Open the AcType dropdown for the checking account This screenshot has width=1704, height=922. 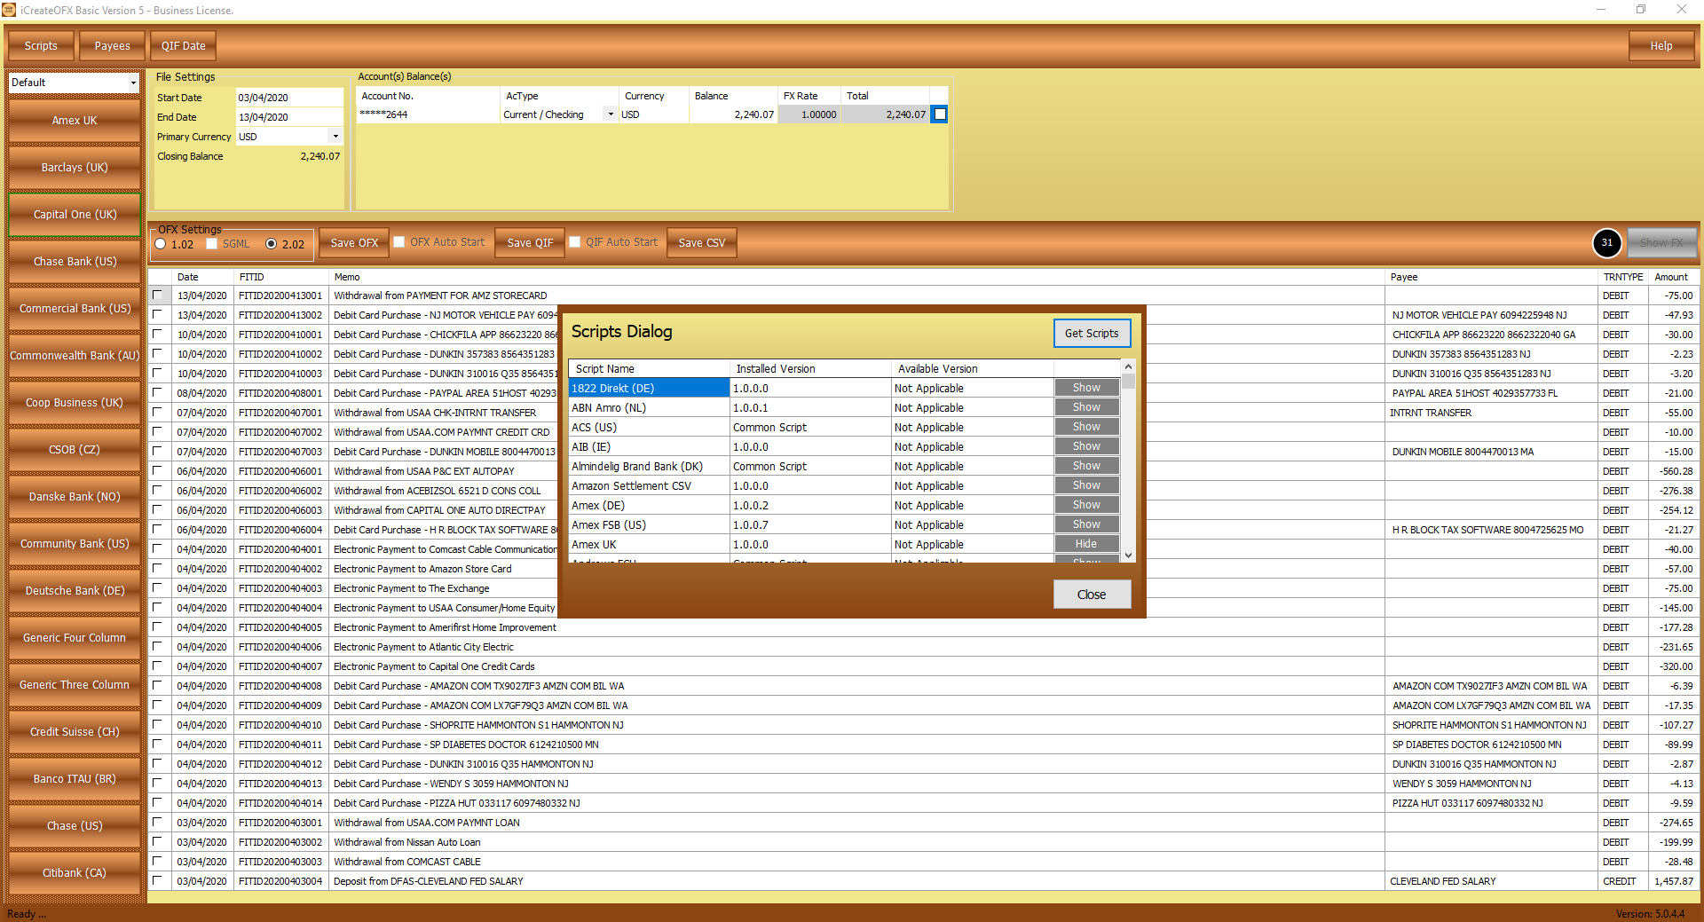pyautogui.click(x=610, y=114)
